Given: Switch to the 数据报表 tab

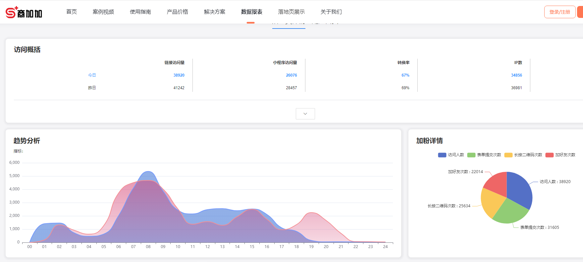Looking at the screenshot, I should click(252, 12).
